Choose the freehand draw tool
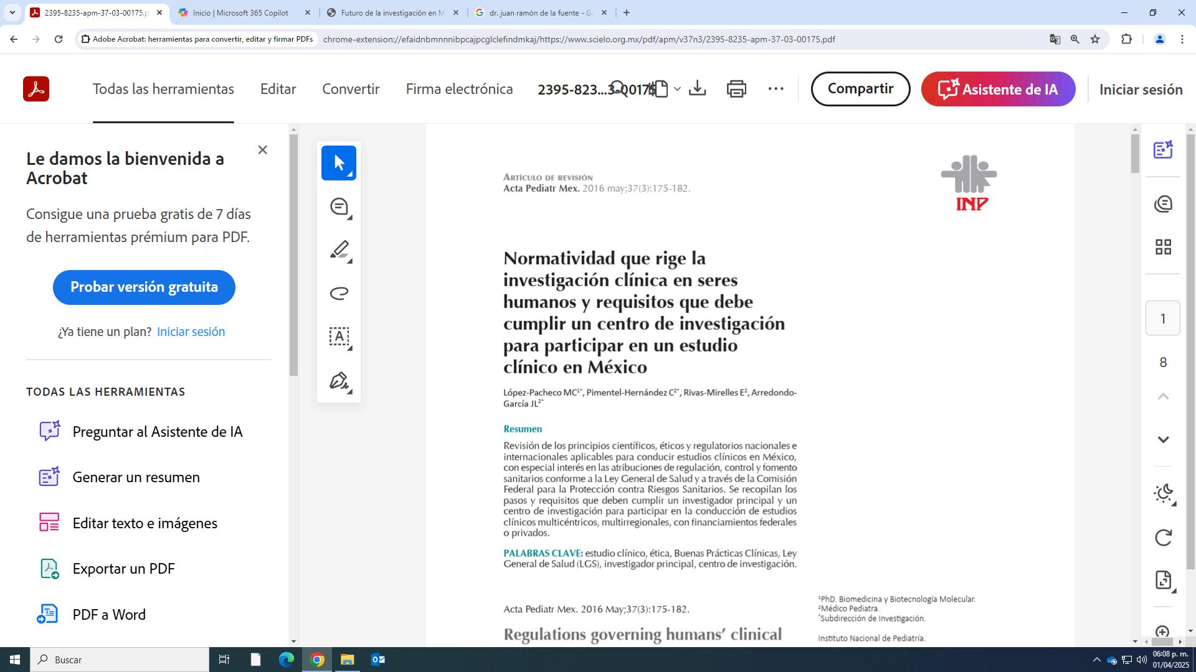The width and height of the screenshot is (1196, 672). click(x=338, y=293)
